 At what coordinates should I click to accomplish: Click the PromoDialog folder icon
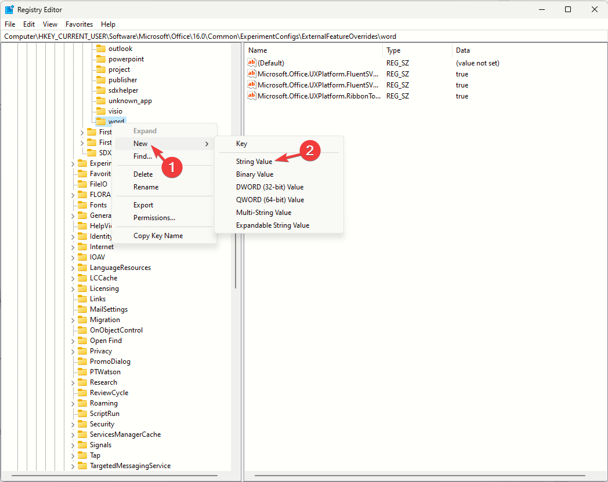82,361
